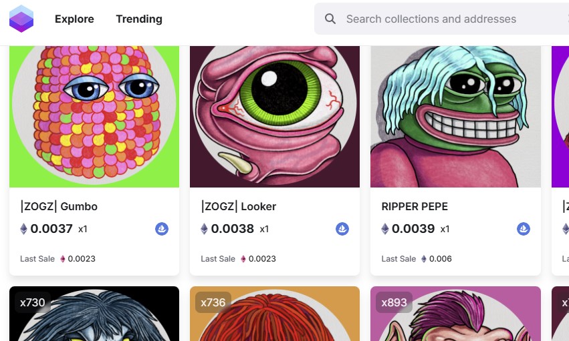Select the Gumbo colorful dots artwork

point(94,117)
